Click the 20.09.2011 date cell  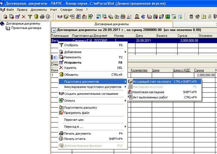146,41
